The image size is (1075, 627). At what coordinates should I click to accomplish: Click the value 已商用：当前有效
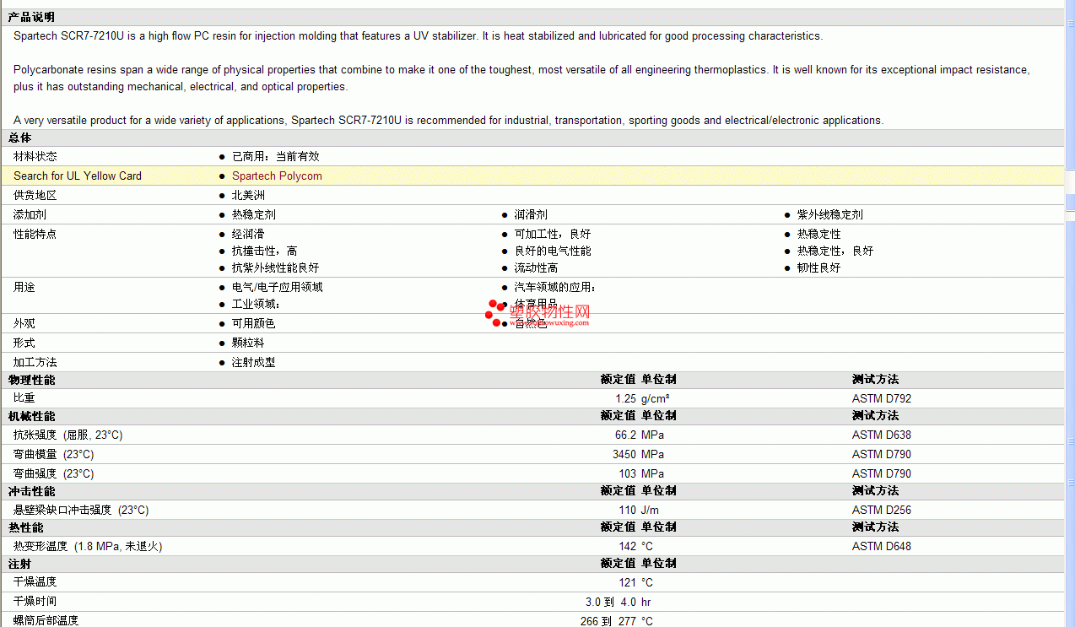276,156
